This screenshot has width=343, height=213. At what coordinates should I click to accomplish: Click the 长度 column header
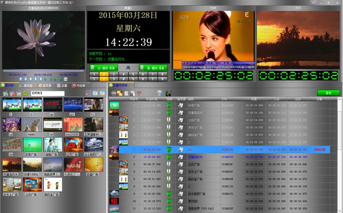pyautogui.click(x=254, y=99)
